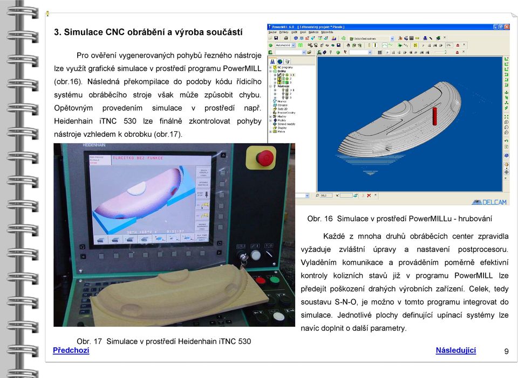Open the toolpath name combo box in third toolbar
This screenshot has width=518, height=378.
pos(290,52)
